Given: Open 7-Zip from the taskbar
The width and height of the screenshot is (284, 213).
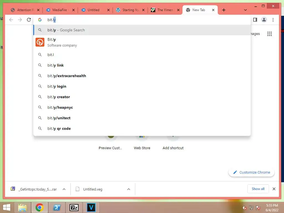Looking at the screenshot, I should tap(74, 207).
